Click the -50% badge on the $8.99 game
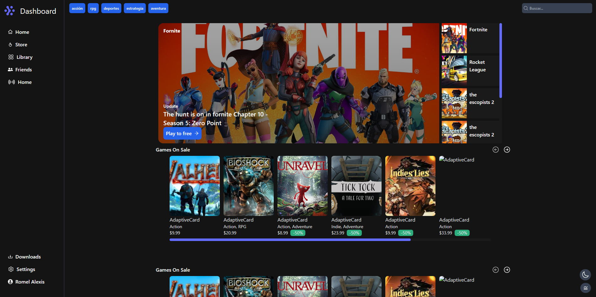Screen dimensions: 596x297 click(298, 233)
